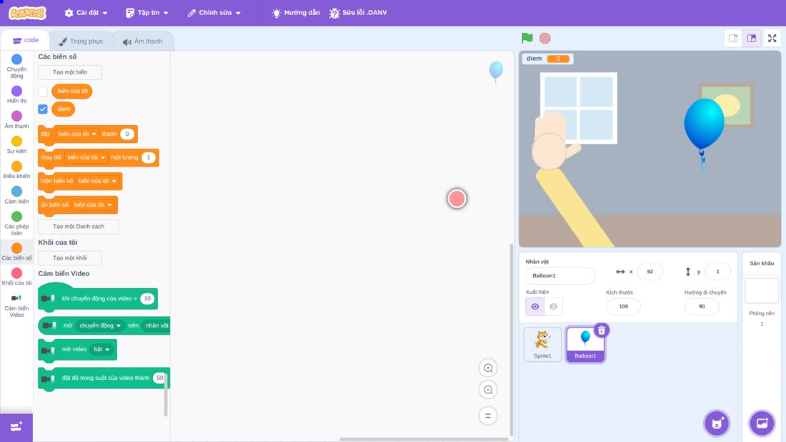Screen dimensions: 786x442
Task: Open the Điều khiển blocks category
Action: click(x=16, y=170)
